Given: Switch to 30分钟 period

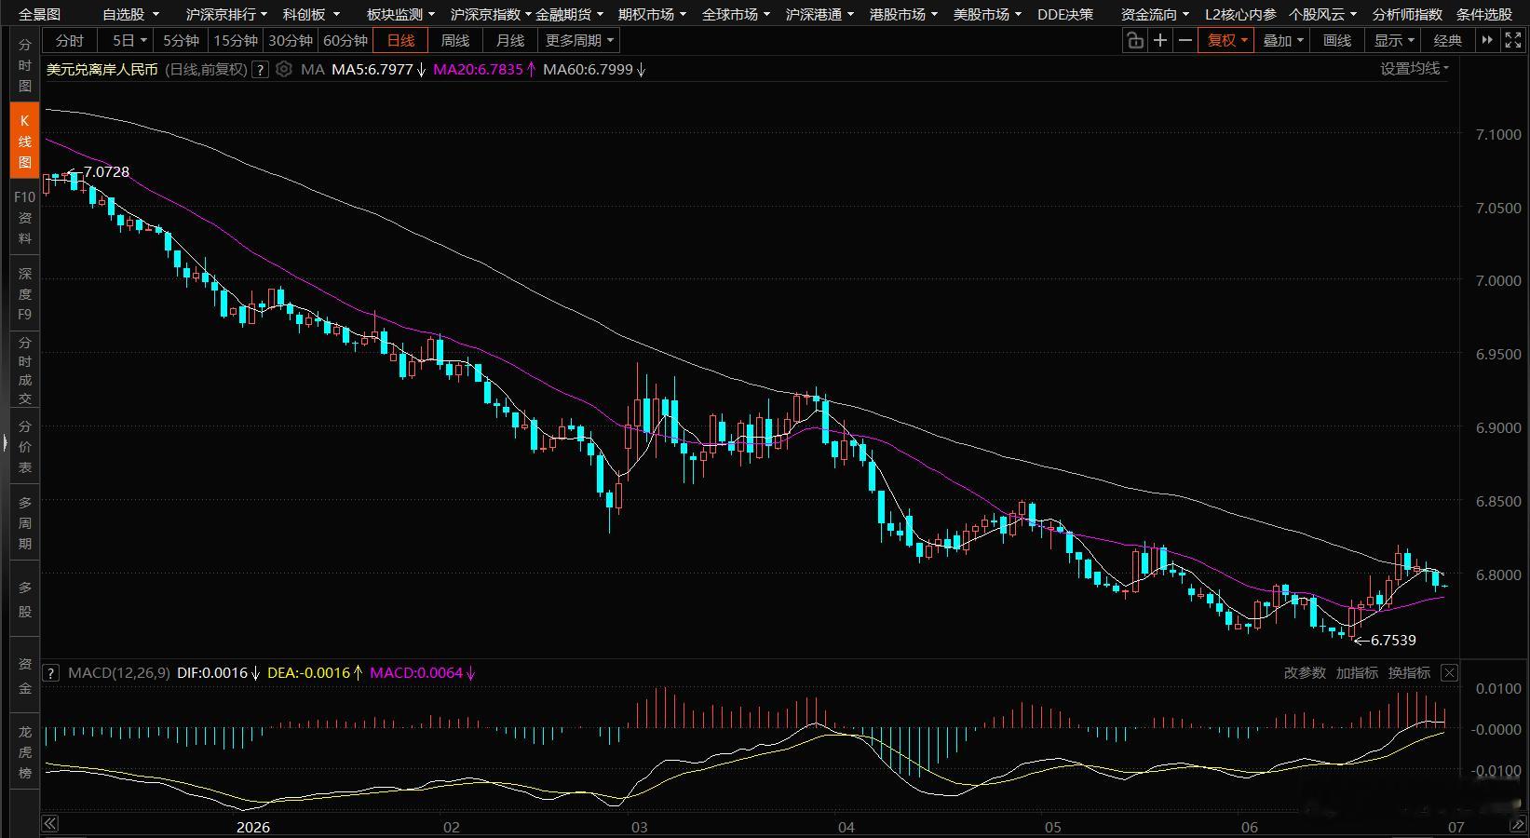Looking at the screenshot, I should [291, 40].
